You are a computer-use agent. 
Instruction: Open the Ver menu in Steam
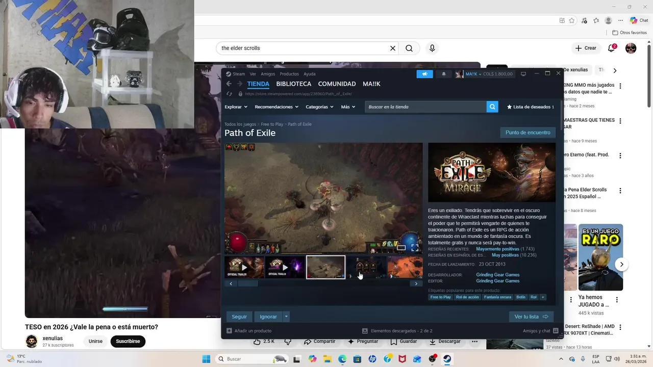click(x=253, y=74)
